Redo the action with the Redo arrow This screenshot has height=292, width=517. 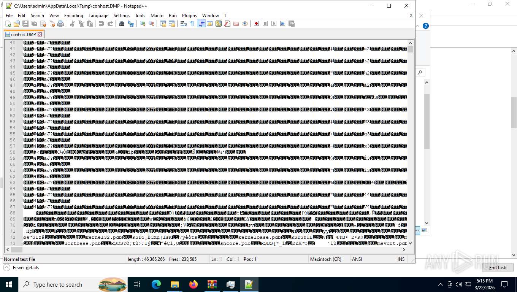click(x=110, y=24)
